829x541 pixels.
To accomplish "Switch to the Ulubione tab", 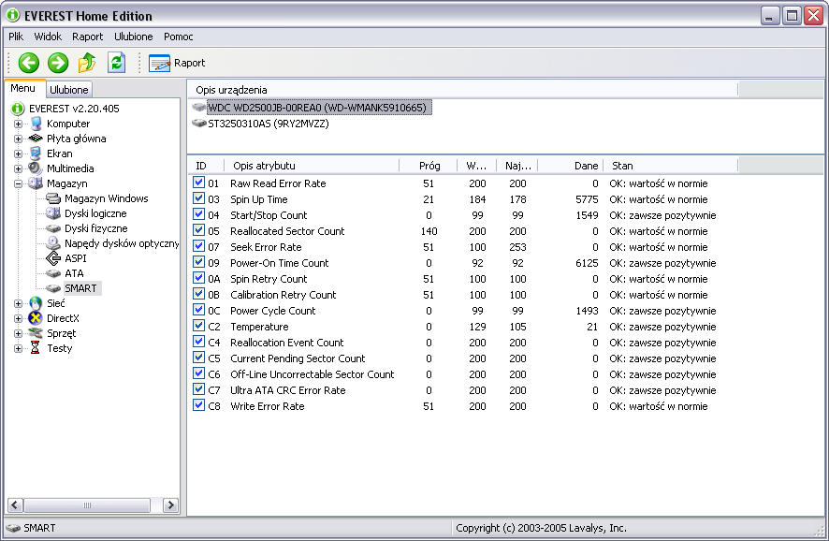I will pos(68,89).
